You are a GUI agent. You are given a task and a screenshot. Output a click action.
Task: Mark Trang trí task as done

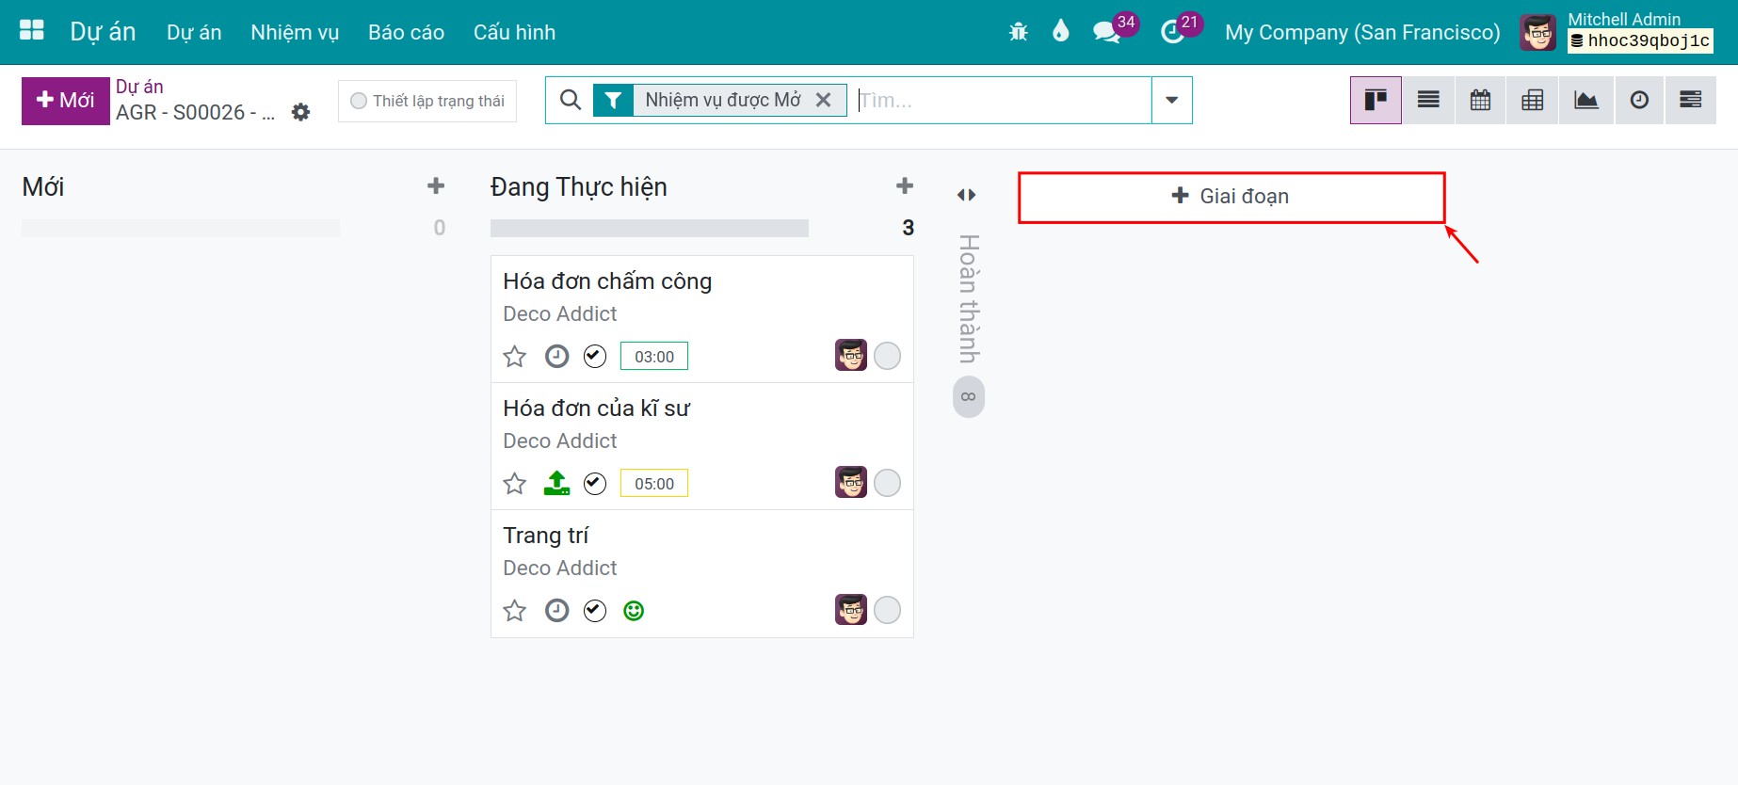click(x=595, y=611)
